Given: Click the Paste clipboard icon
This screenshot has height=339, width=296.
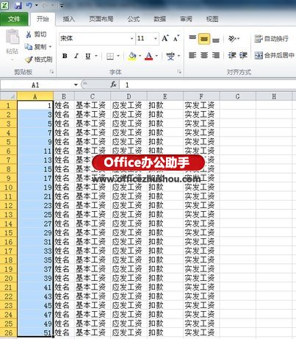Looking at the screenshot, I should (12, 38).
